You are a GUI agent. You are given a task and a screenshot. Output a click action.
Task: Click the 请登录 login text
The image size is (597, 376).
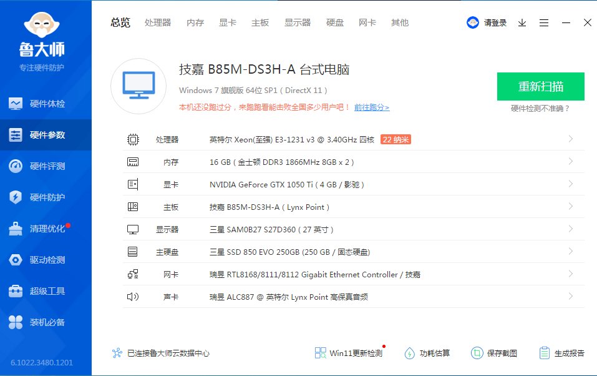[495, 23]
